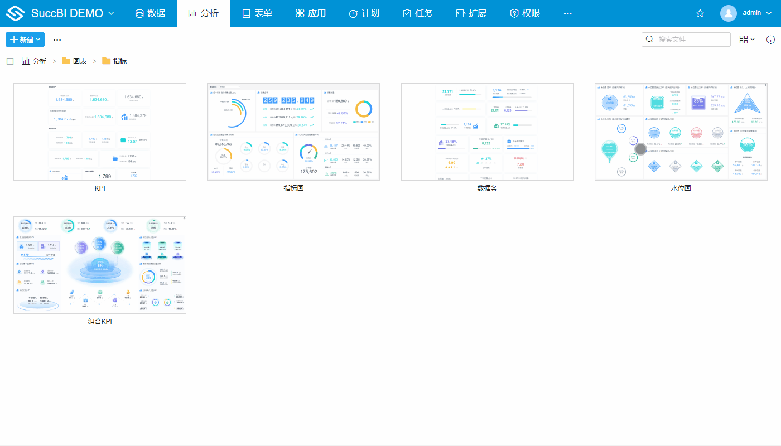Screen dimensions: 781x446
Task: Click the 分析 breadcrumb link
Action: coord(40,61)
